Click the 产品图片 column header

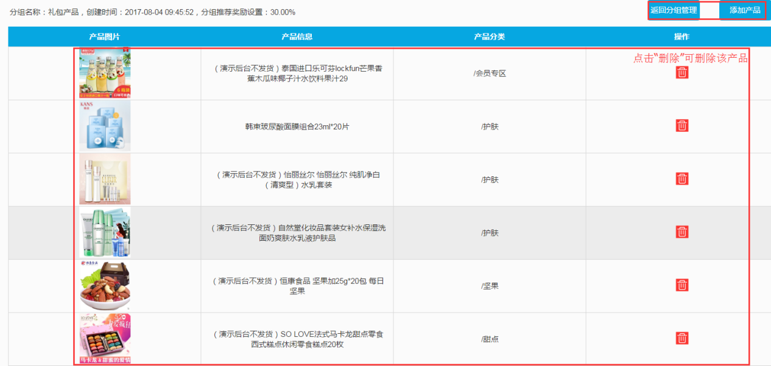click(x=105, y=36)
